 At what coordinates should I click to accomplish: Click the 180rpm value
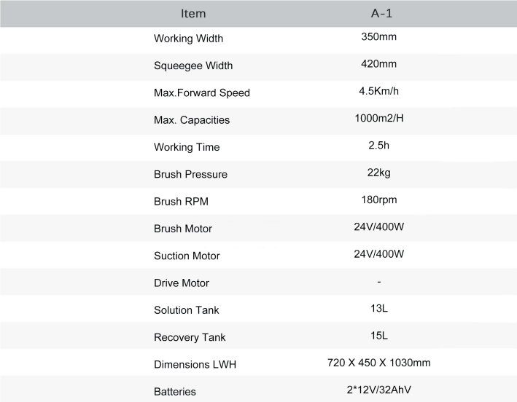pos(378,200)
